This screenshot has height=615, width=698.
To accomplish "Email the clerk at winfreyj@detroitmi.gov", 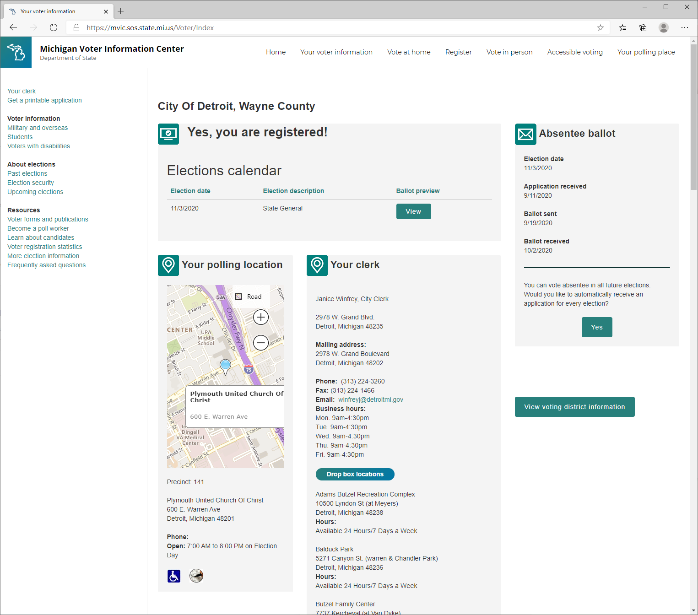I will pyautogui.click(x=371, y=399).
